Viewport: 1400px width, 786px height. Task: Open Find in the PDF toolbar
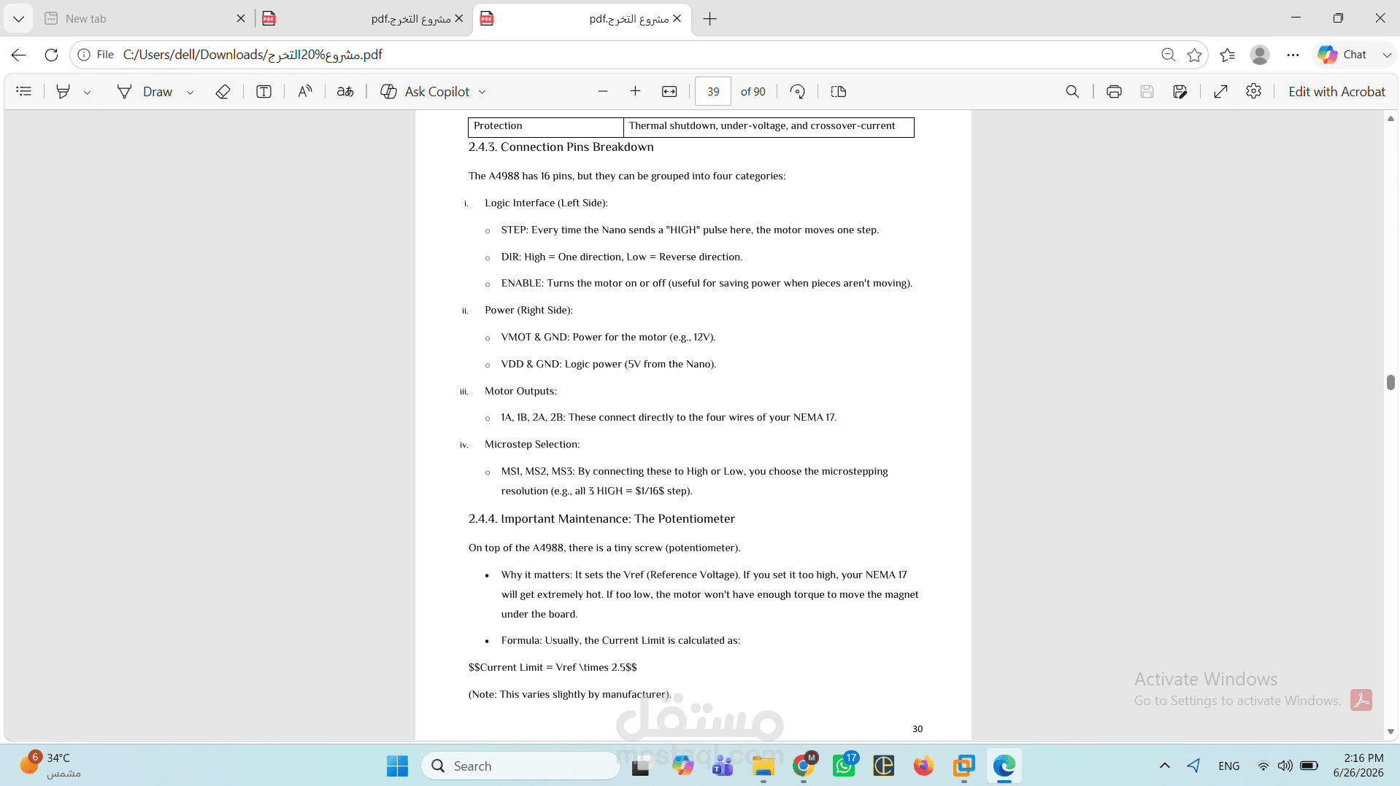[x=1072, y=91]
